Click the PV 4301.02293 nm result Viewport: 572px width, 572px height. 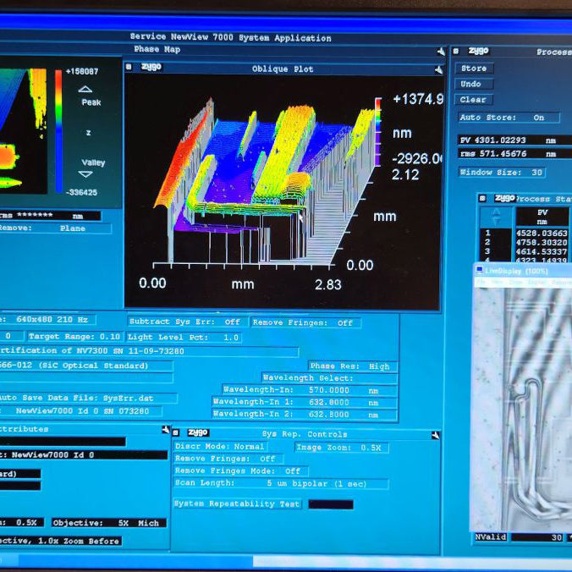click(x=514, y=140)
